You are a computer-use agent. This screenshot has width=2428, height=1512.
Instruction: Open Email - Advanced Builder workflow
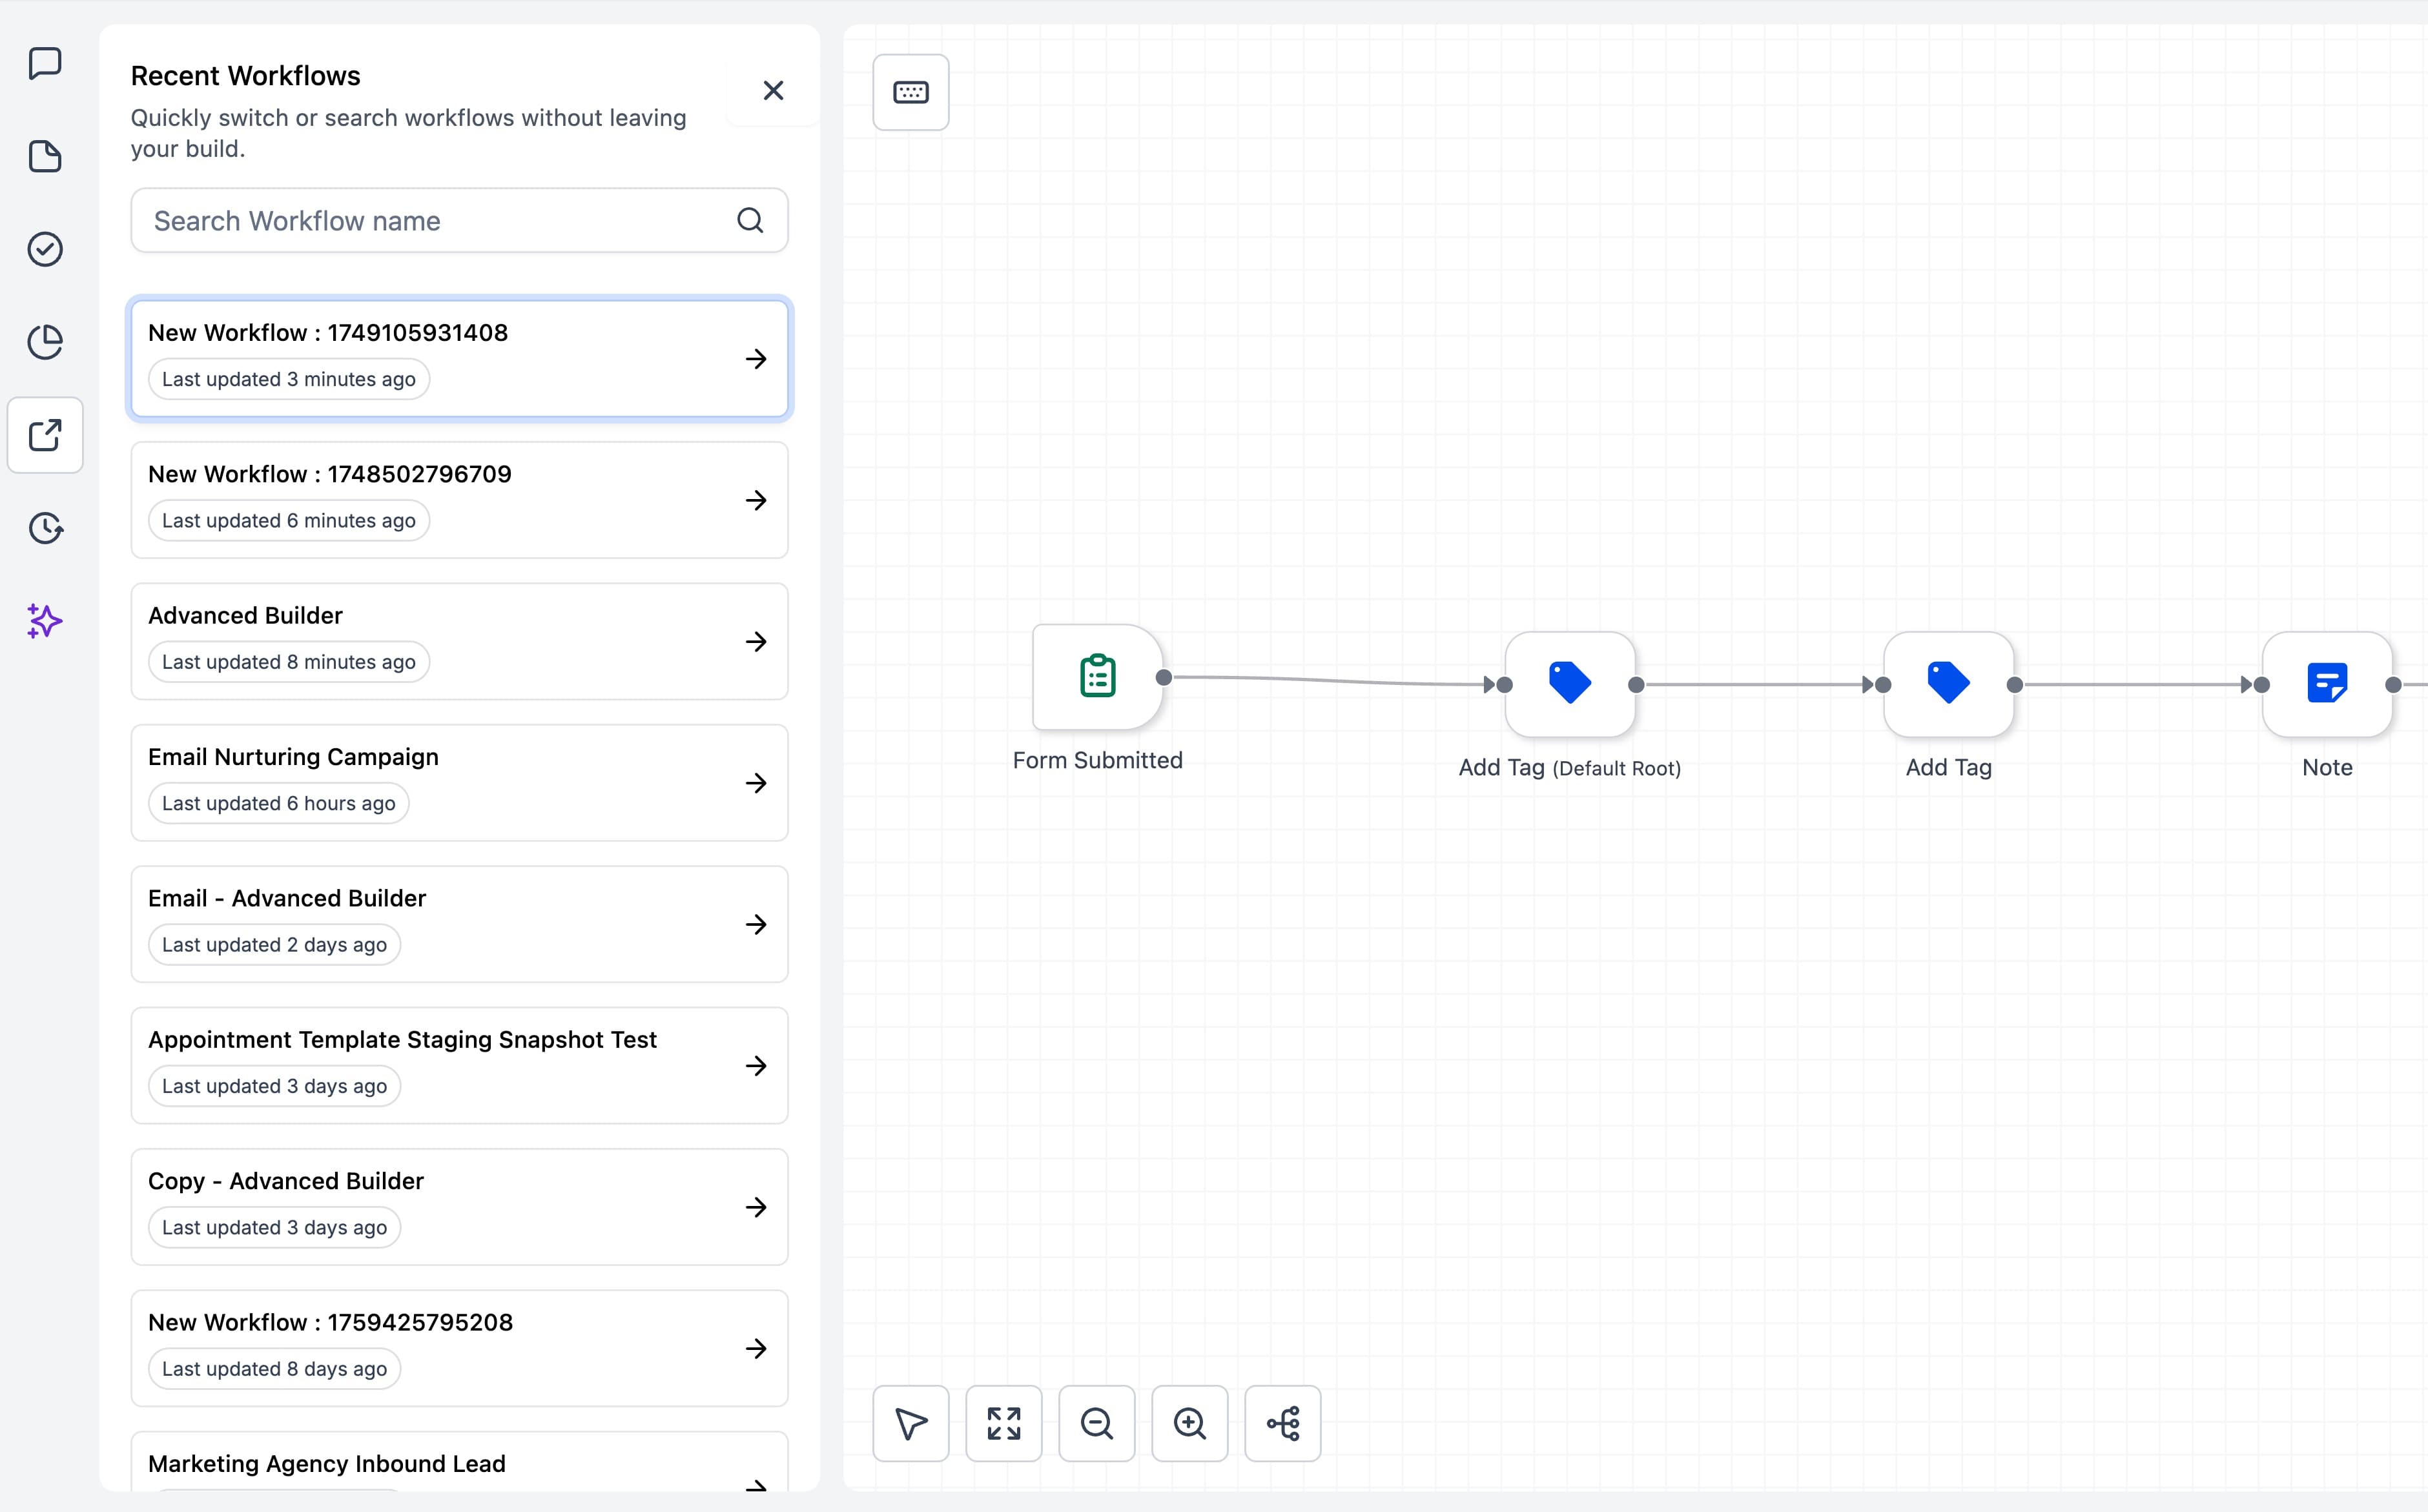[x=459, y=924]
